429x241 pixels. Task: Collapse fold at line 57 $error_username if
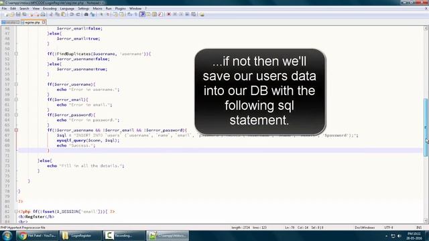coord(16,84)
